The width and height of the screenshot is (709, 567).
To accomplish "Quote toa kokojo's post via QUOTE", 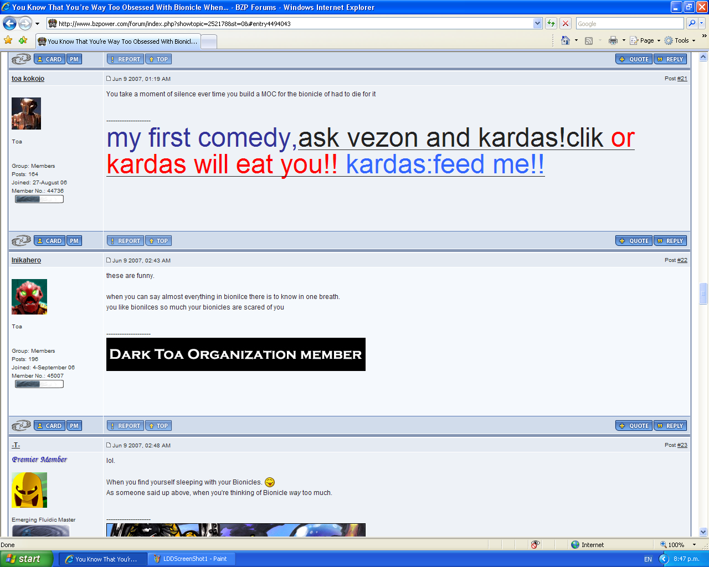I will pyautogui.click(x=634, y=241).
